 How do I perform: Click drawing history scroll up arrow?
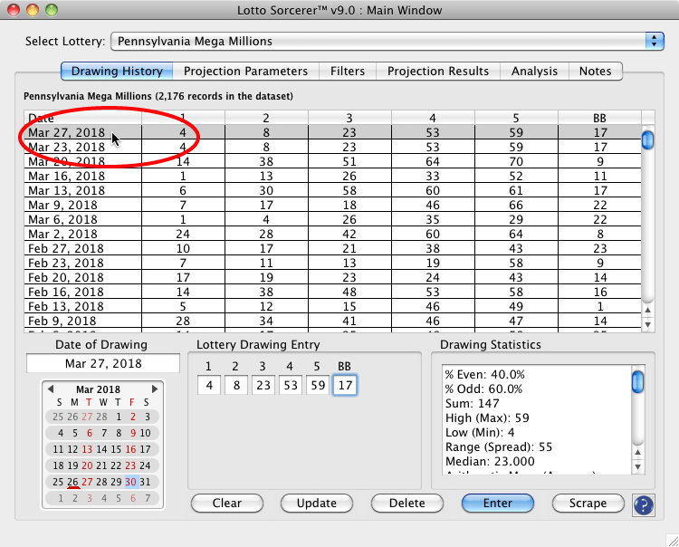(x=647, y=310)
